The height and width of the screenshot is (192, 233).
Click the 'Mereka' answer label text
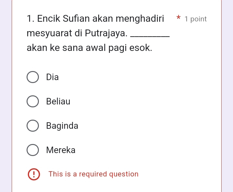coord(61,150)
